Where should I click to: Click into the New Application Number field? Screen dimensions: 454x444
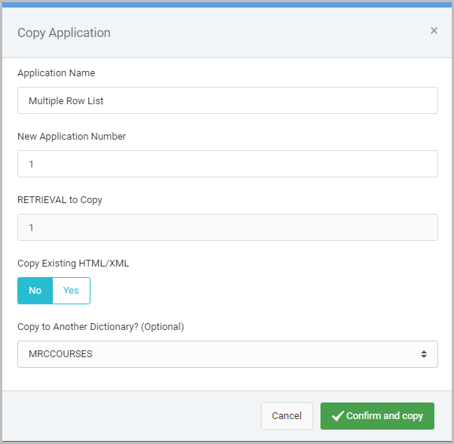227,164
